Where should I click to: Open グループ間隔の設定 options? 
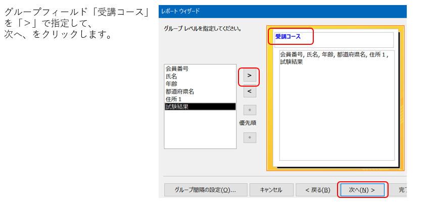tap(205, 190)
